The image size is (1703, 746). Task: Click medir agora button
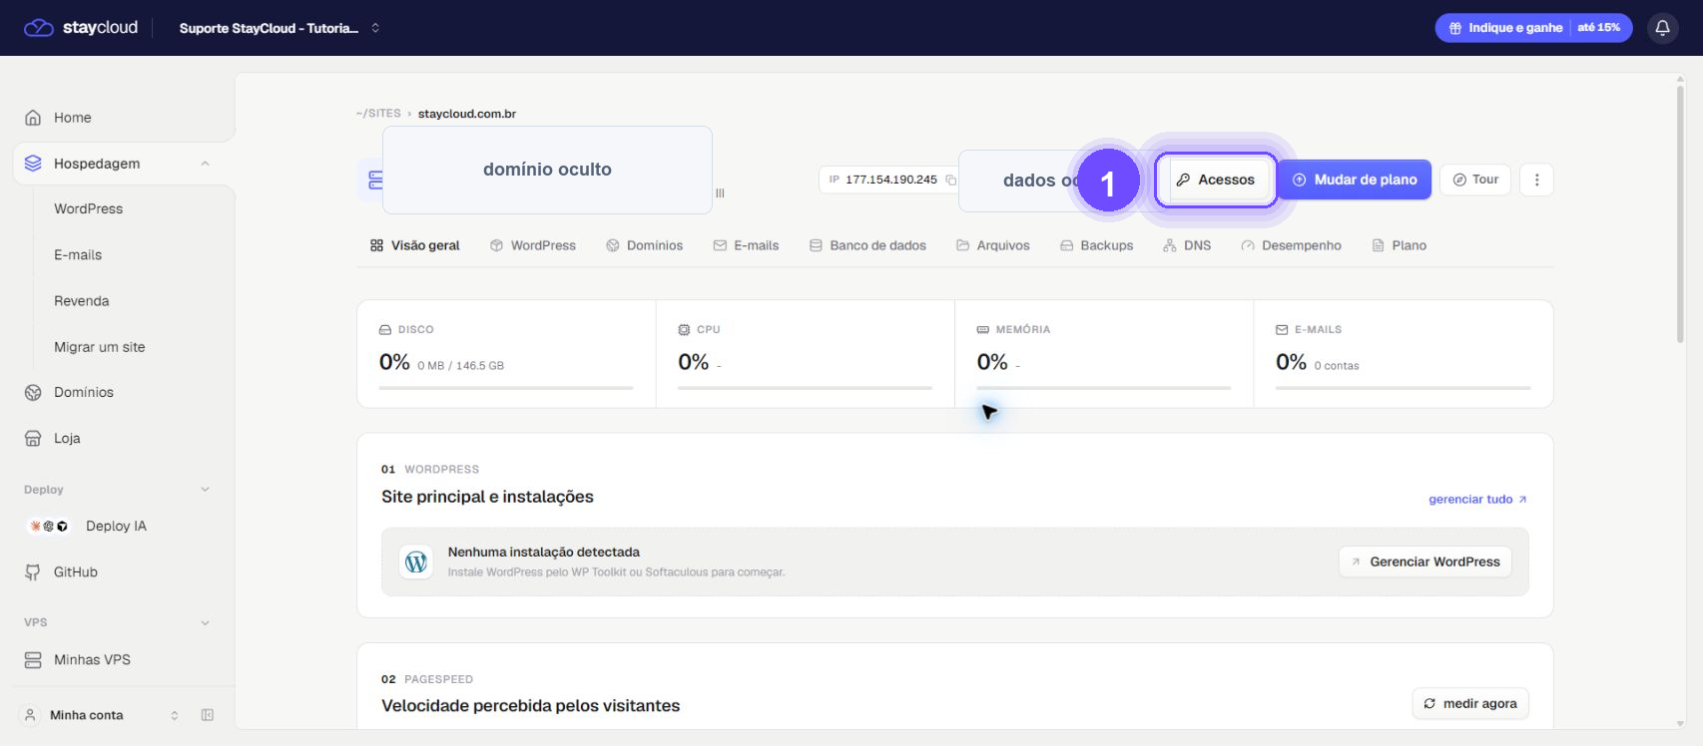coord(1469,703)
